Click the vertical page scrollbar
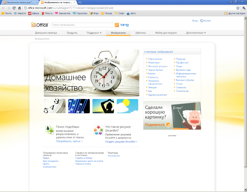 245,93
